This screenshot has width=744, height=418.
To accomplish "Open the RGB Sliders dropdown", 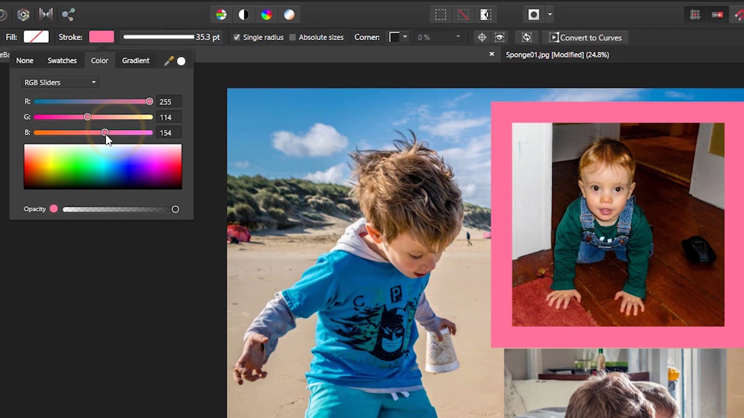I will (x=60, y=82).
